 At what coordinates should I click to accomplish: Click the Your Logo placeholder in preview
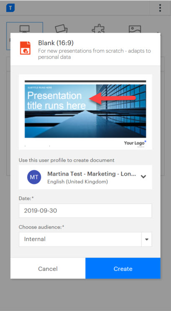(135, 143)
